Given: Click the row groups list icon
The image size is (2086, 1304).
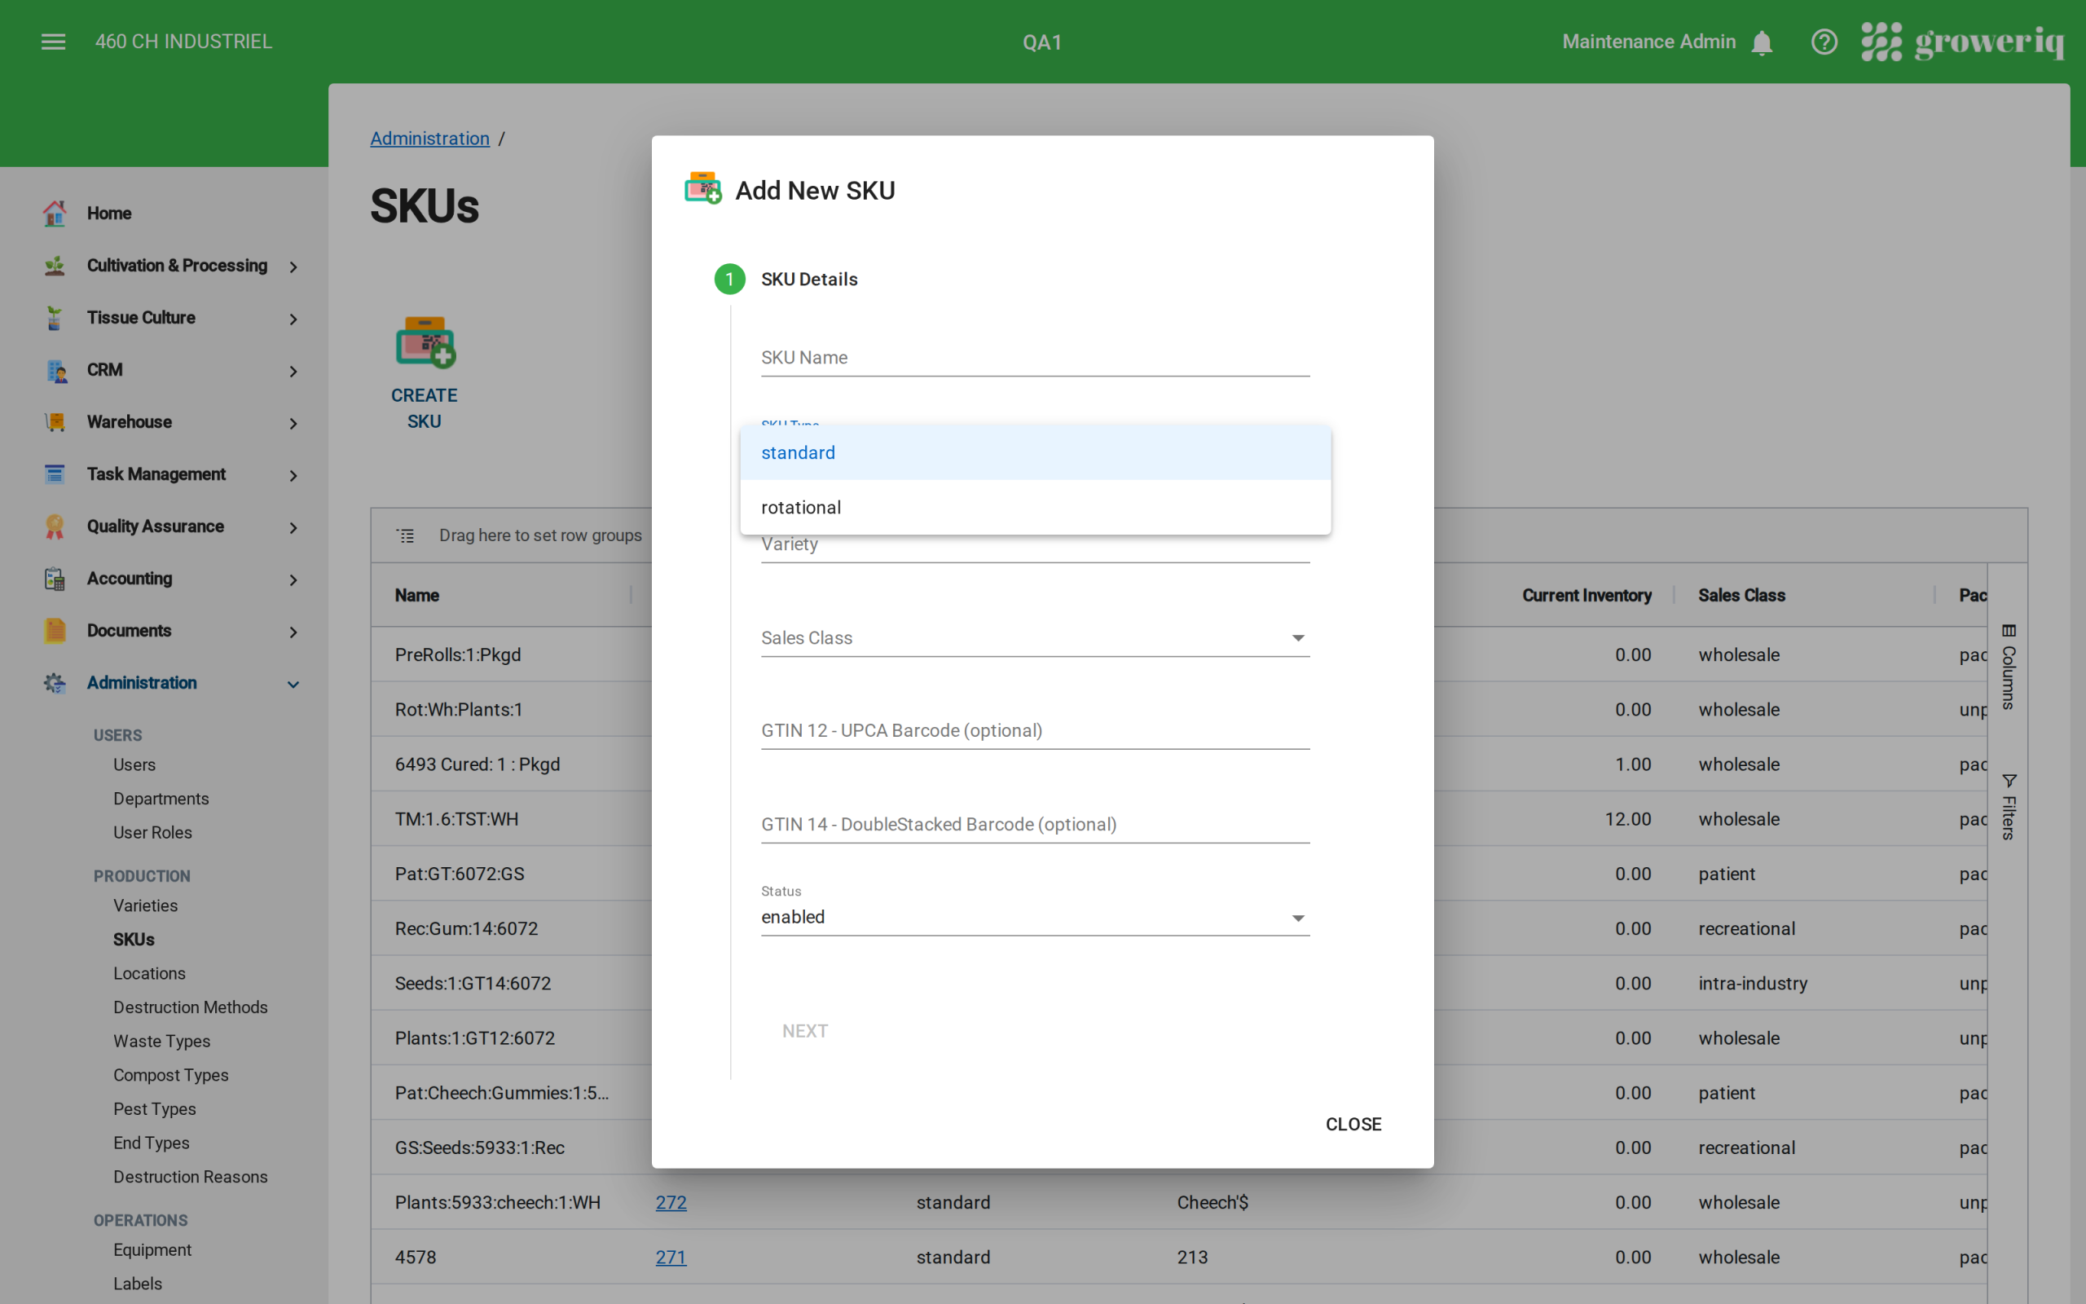Looking at the screenshot, I should 406,535.
